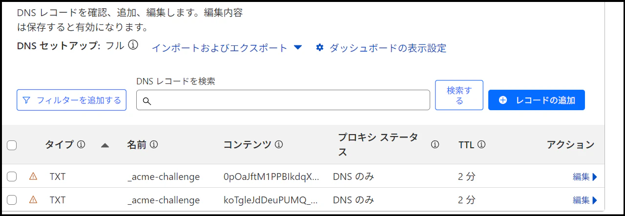Image resolution: width=625 pixels, height=216 pixels.
Task: Expand 編集 for the second _acme-challenge record
Action: coord(585,199)
